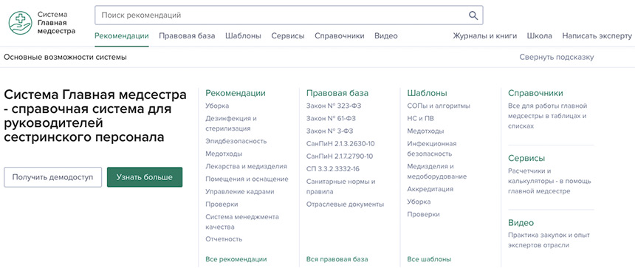Open НС и ПВ templates
This screenshot has width=635, height=268.
(420, 118)
